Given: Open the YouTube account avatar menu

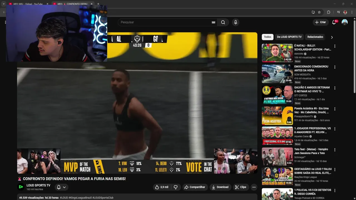Looking at the screenshot, I should pos(345,22).
